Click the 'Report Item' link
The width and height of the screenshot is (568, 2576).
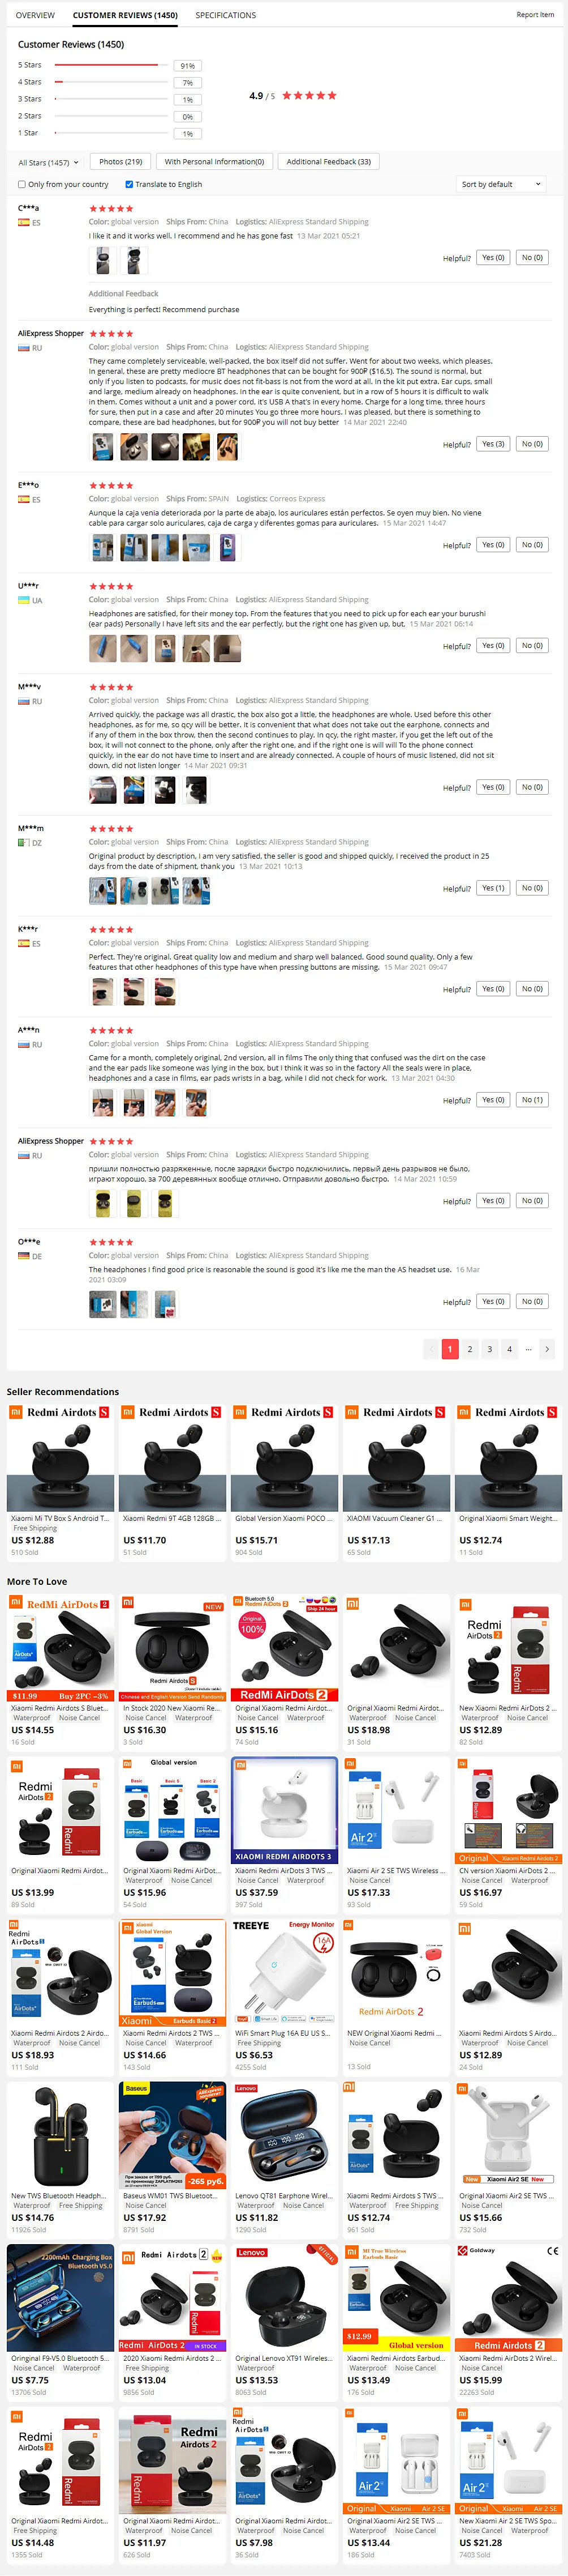(535, 15)
